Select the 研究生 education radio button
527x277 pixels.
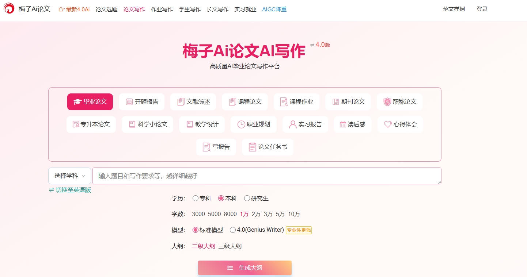pos(247,199)
